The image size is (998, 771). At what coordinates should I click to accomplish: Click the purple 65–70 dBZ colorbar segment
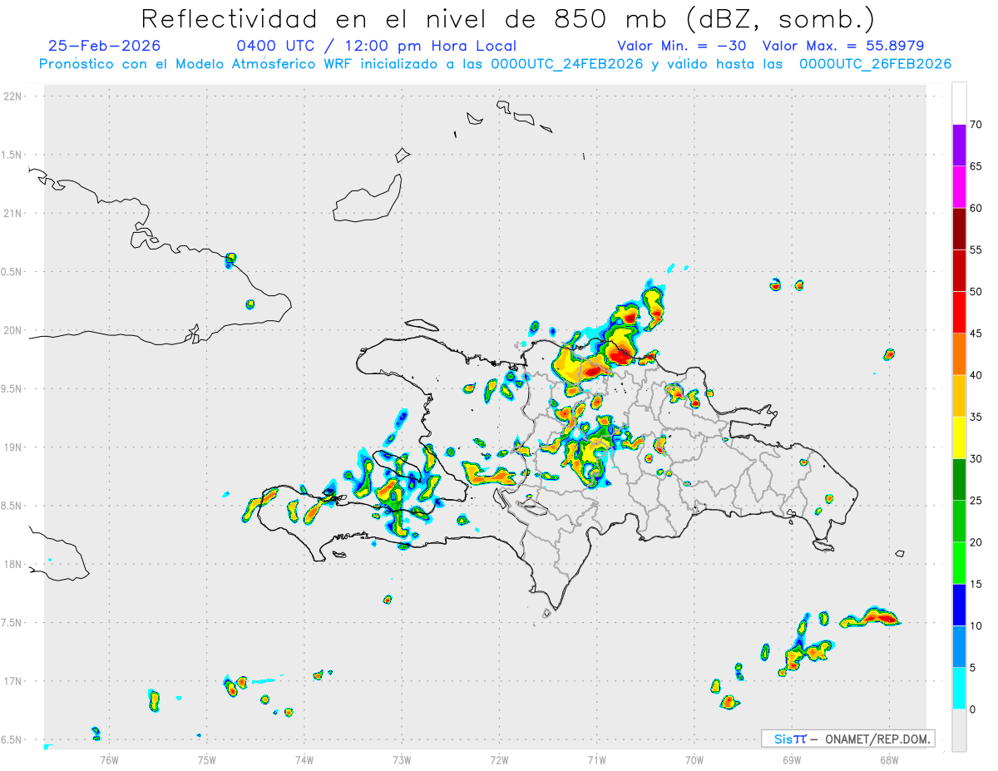click(x=959, y=146)
